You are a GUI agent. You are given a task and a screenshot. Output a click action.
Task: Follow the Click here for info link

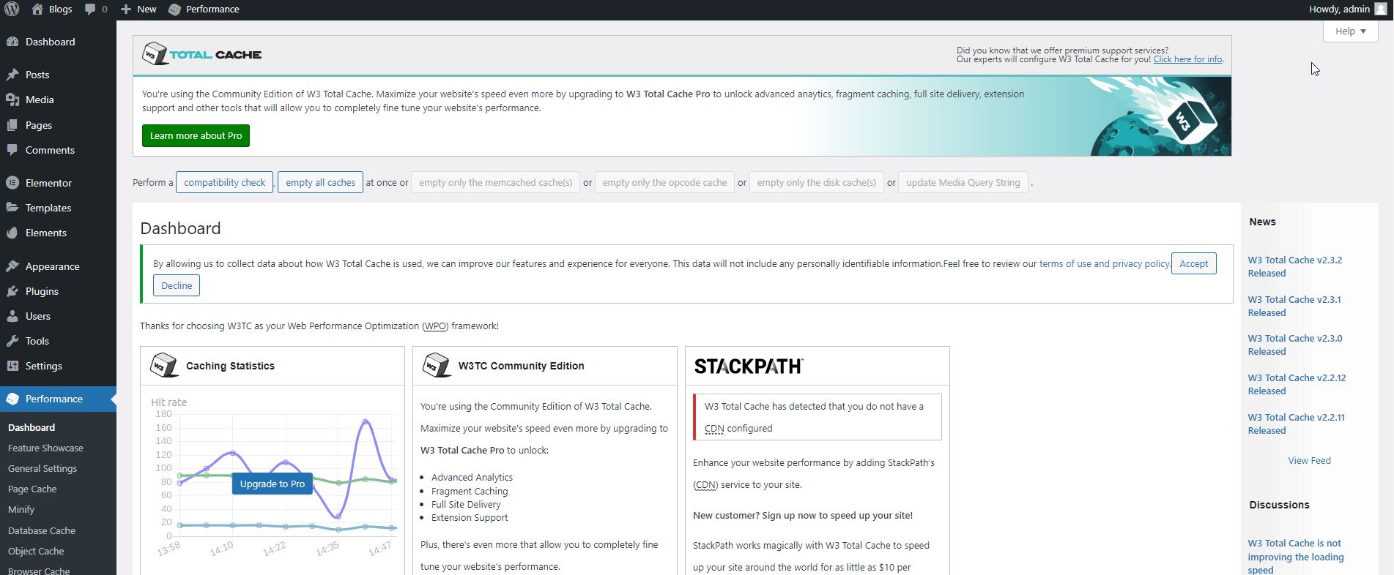coord(1187,59)
